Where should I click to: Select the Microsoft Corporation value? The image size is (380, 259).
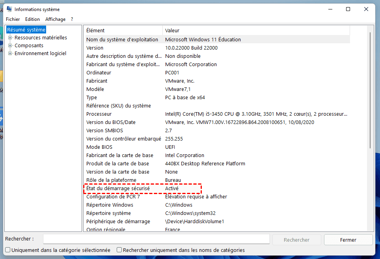point(191,65)
